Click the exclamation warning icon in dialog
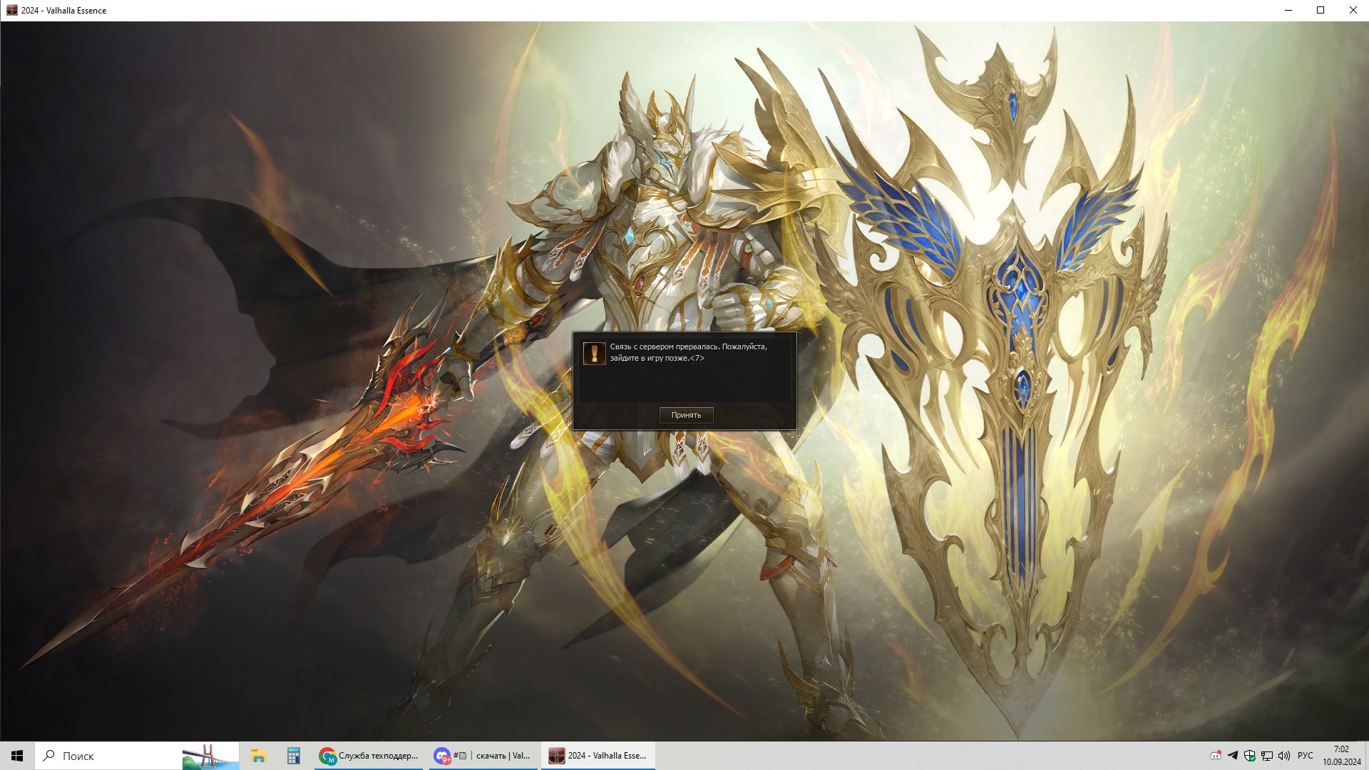This screenshot has width=1369, height=770. point(594,353)
